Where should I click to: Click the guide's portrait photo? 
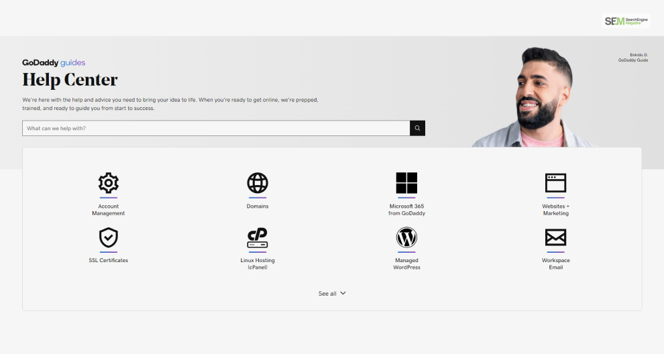pos(536,97)
